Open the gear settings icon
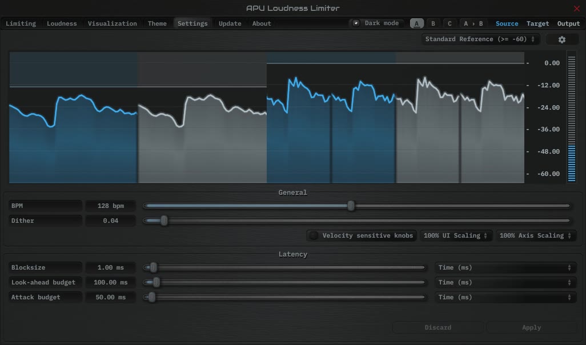Image resolution: width=586 pixels, height=345 pixels. 561,39
